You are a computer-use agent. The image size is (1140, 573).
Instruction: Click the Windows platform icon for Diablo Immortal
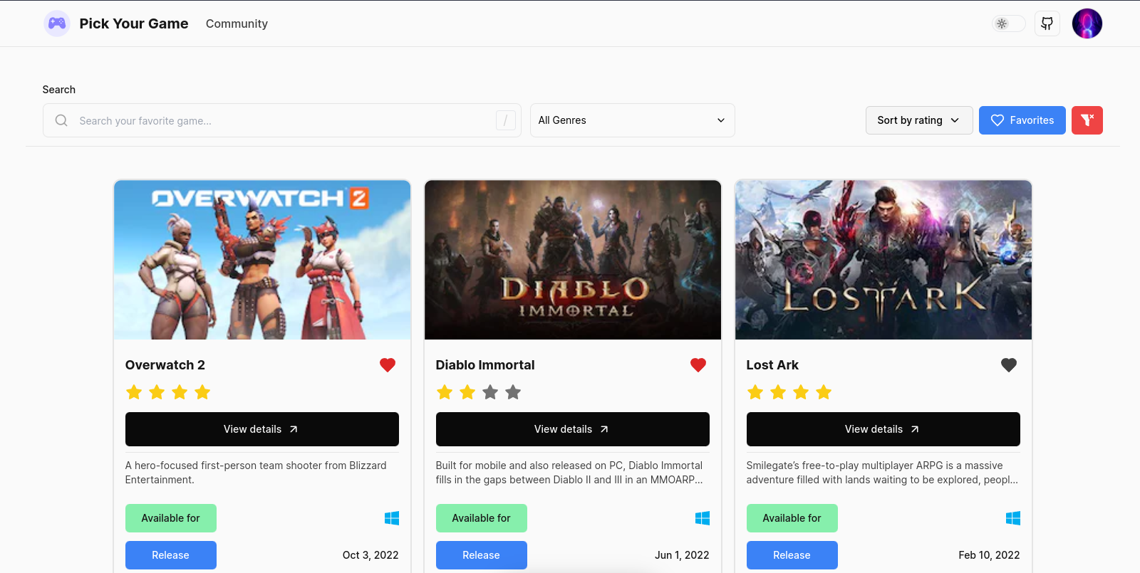pyautogui.click(x=703, y=518)
